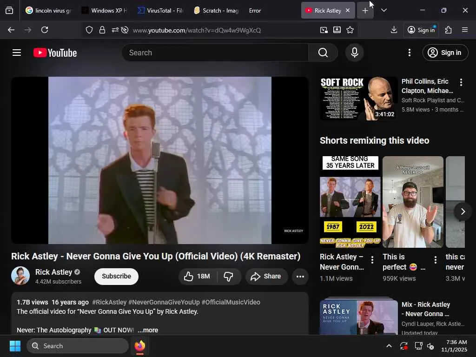Open the Rick Astley channel name link
The image size is (476, 357).
point(53,272)
